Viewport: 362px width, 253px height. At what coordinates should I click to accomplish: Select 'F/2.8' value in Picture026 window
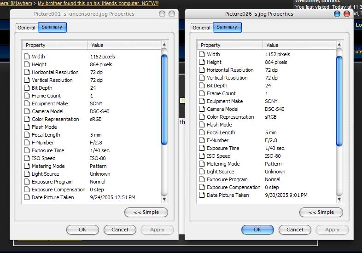click(x=271, y=140)
